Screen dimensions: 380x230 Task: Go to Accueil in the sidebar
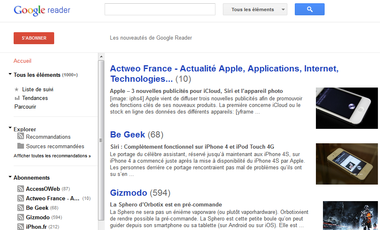point(22,61)
